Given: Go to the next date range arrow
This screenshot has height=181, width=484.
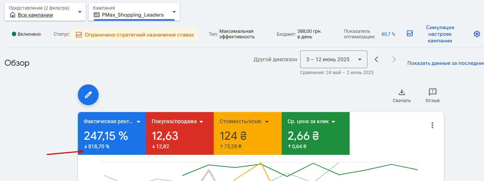Looking at the screenshot, I should (394, 59).
